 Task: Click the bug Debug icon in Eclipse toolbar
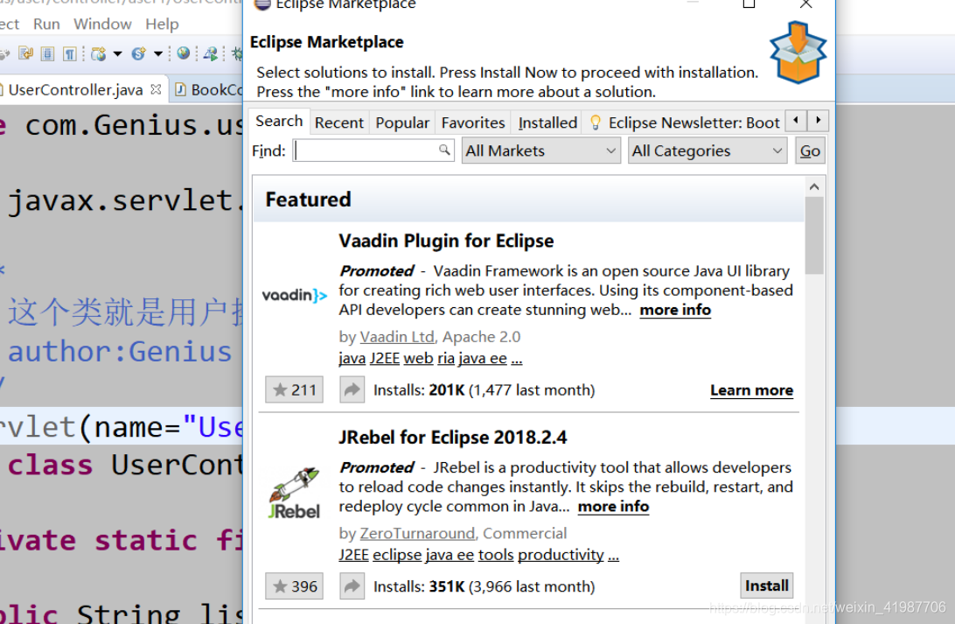pos(237,53)
